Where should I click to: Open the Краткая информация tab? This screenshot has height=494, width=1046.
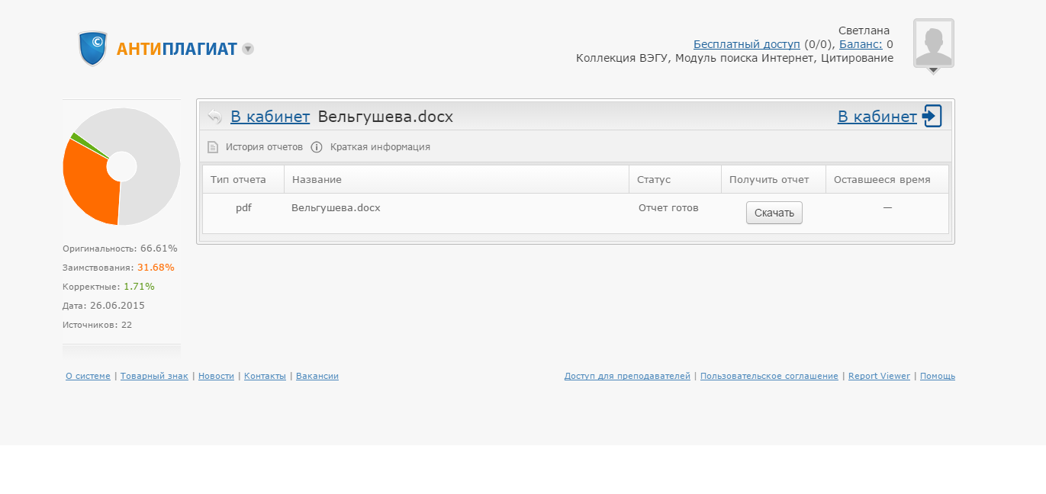coord(380,147)
